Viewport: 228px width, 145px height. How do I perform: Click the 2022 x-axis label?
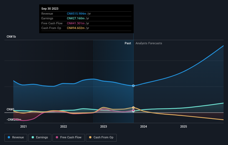(64, 127)
